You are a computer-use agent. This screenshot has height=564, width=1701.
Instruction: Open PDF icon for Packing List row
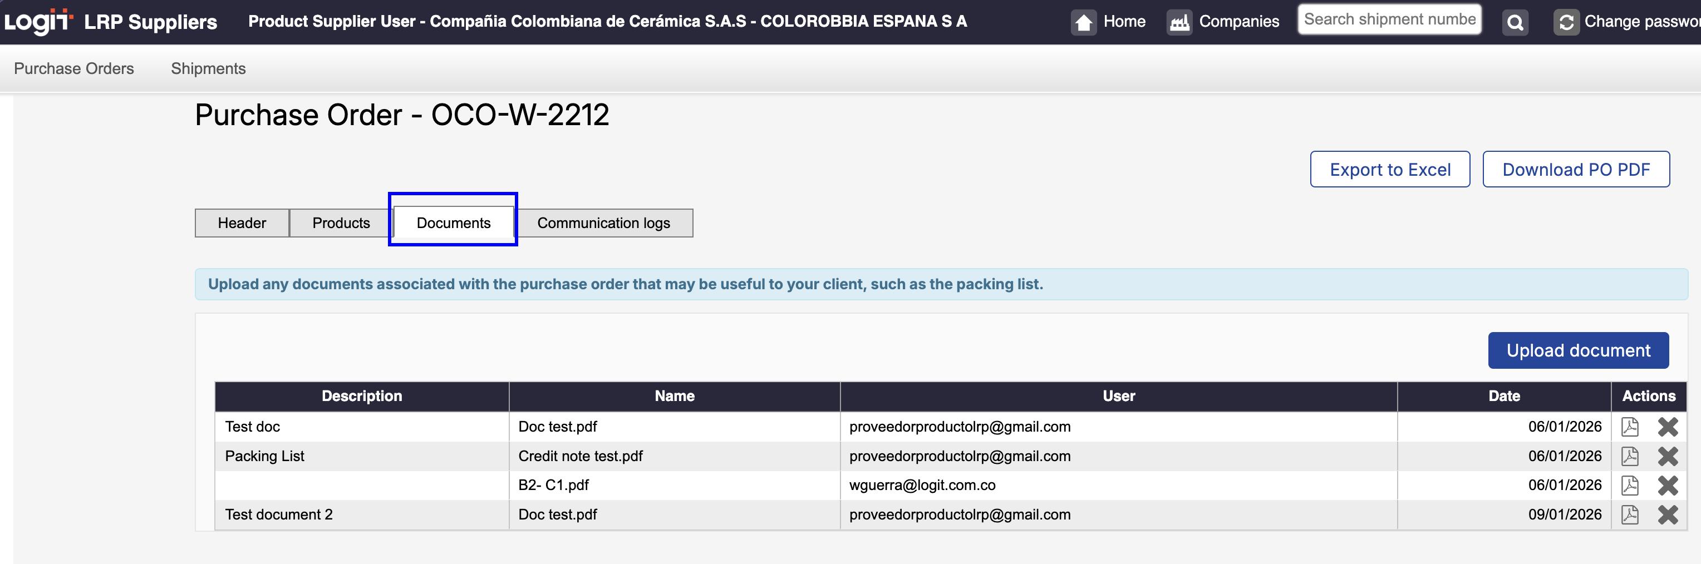click(1630, 456)
